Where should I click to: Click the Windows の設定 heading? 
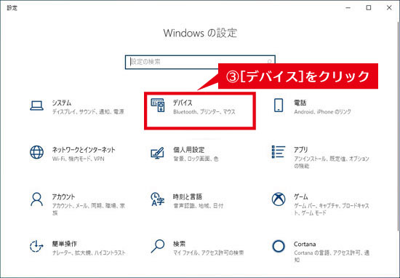[x=200, y=33]
